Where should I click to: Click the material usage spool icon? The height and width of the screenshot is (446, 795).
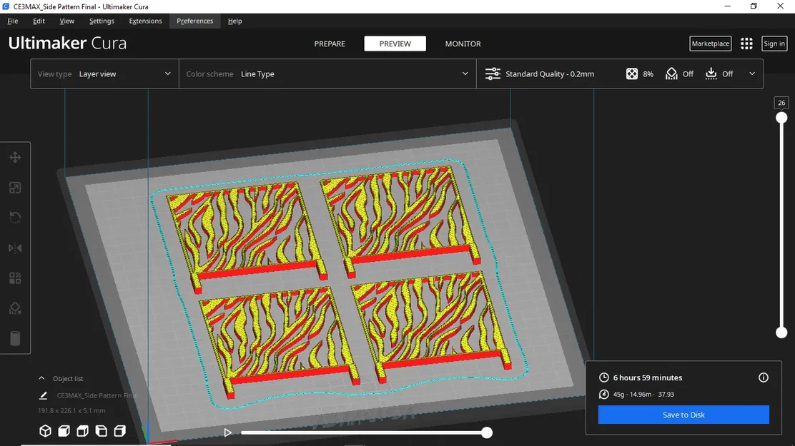[603, 395]
